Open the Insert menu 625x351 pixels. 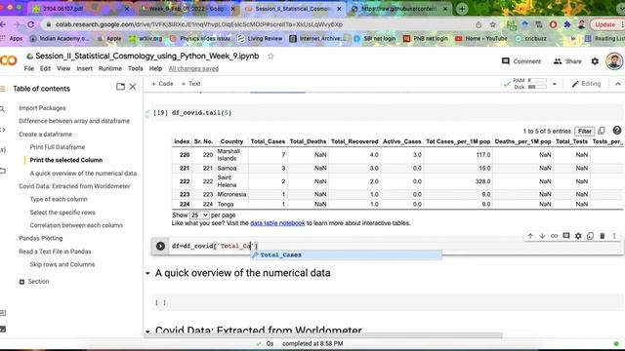pyautogui.click(x=85, y=68)
